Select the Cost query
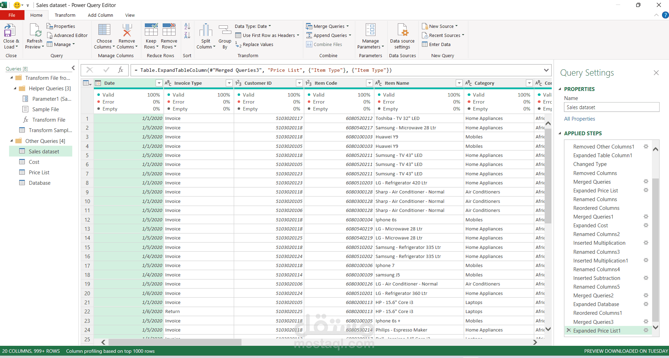The width and height of the screenshot is (669, 358). [34, 162]
